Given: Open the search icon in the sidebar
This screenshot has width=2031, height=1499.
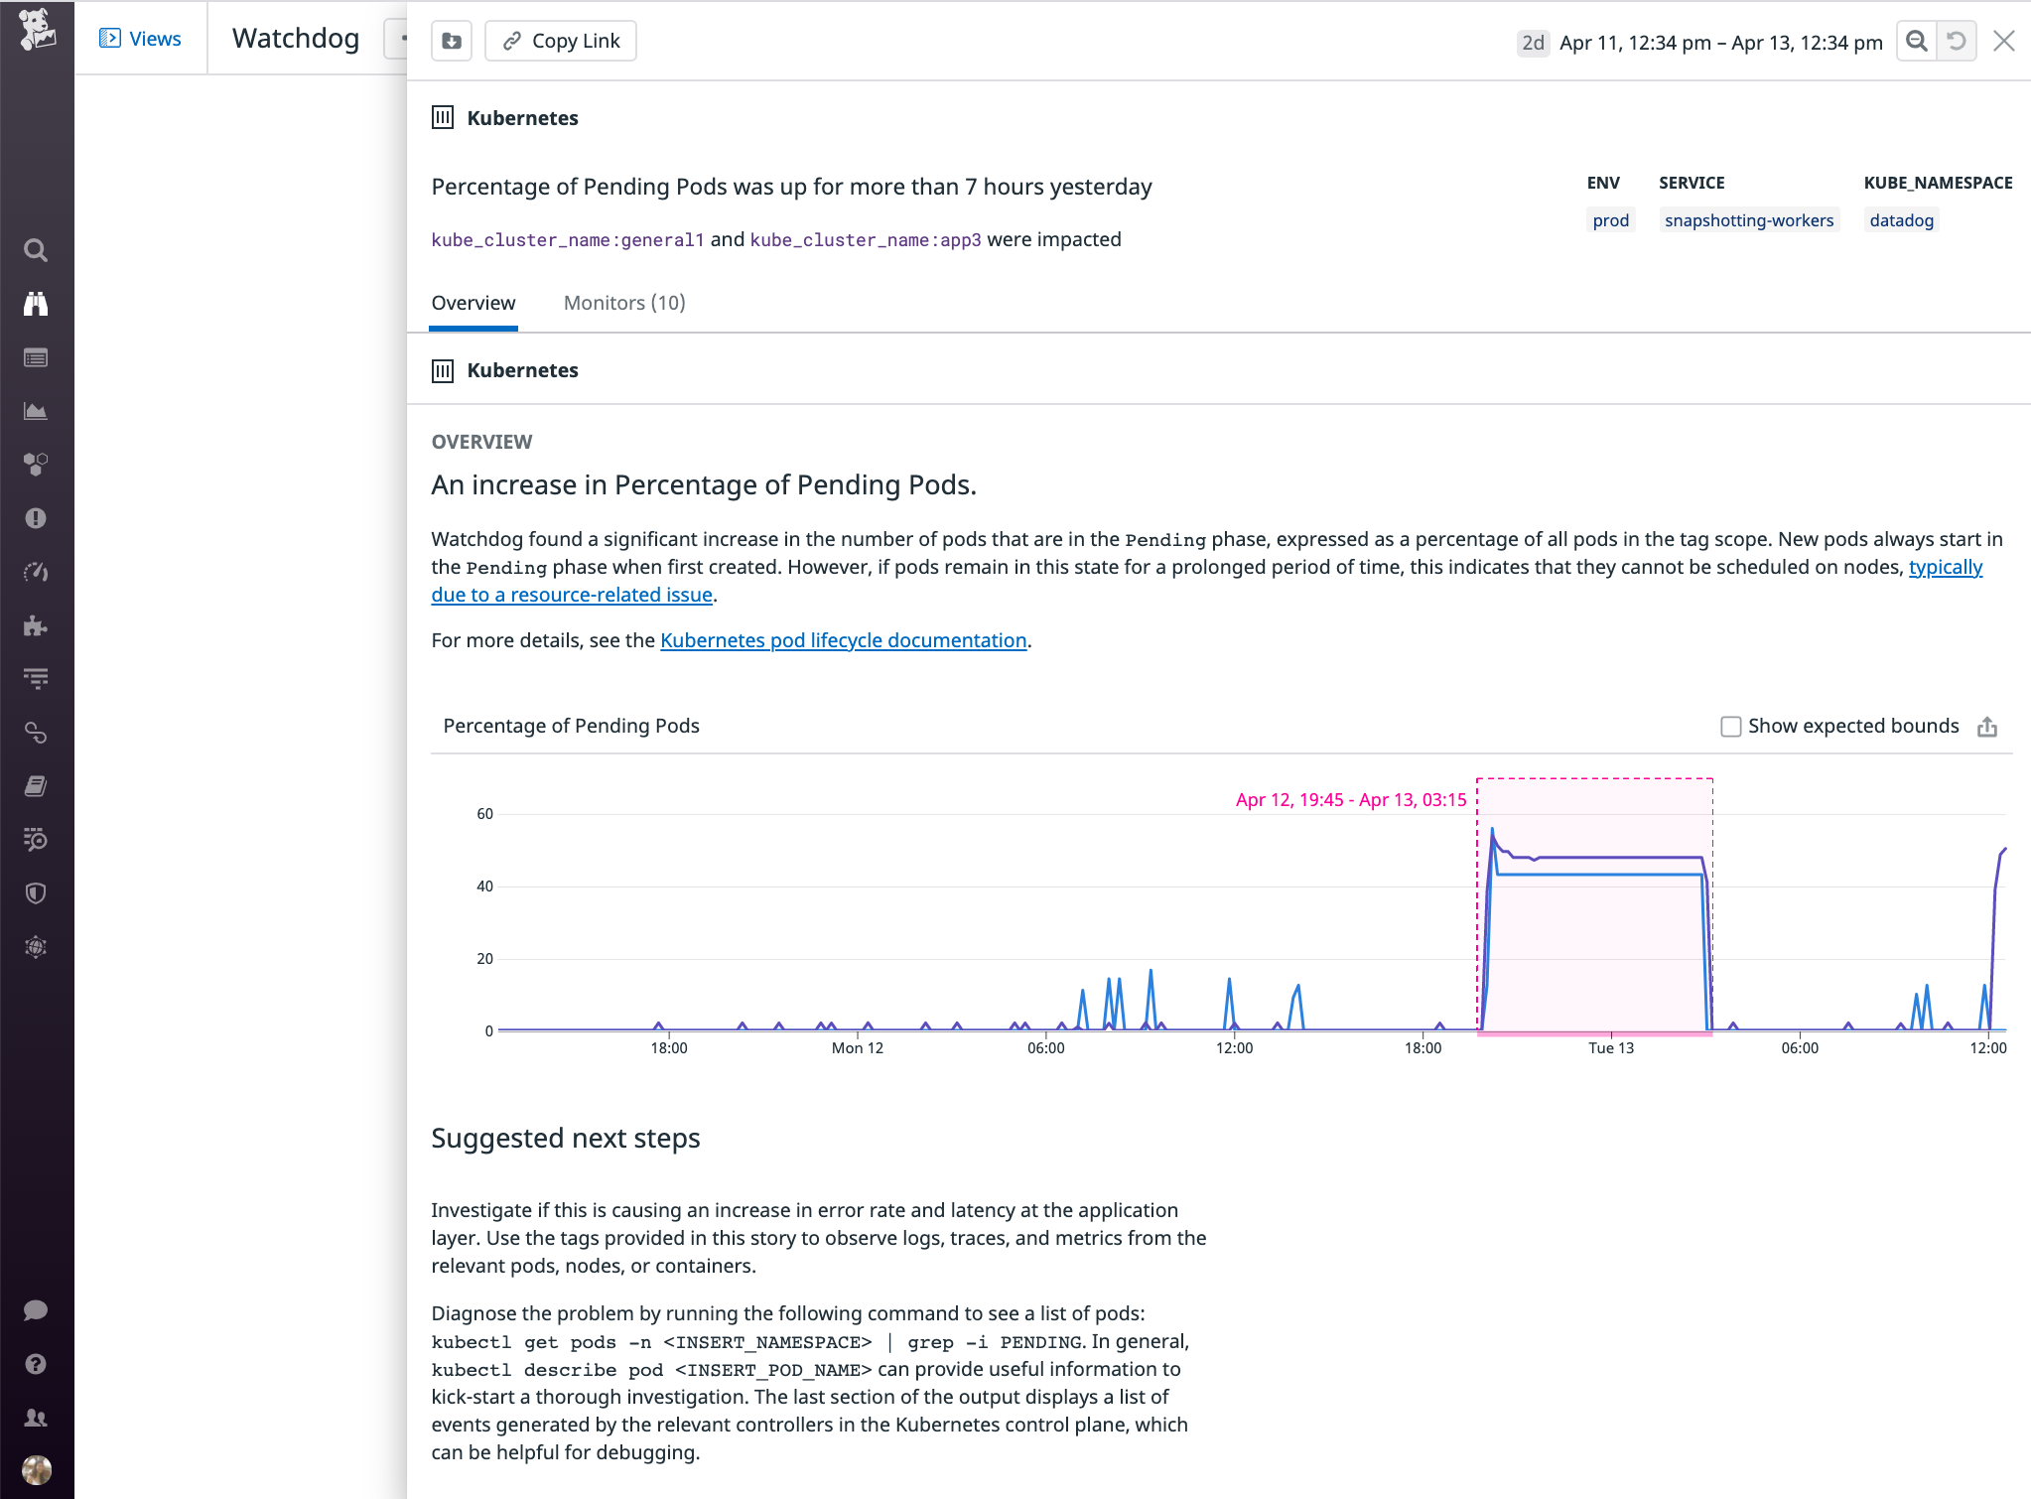Looking at the screenshot, I should [x=37, y=250].
